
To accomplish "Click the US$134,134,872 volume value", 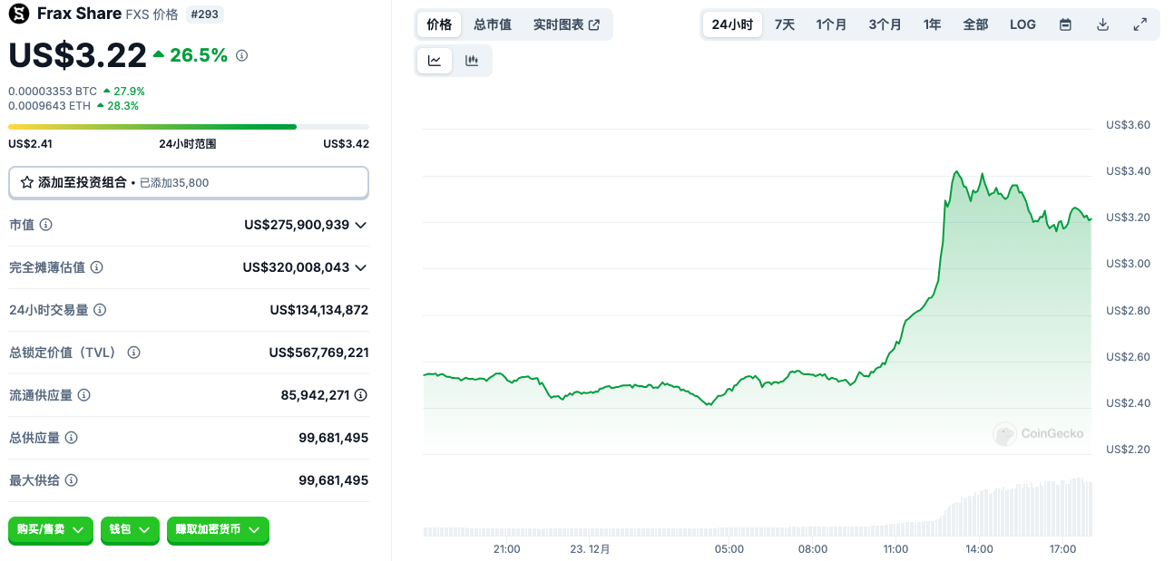I will coord(319,310).
